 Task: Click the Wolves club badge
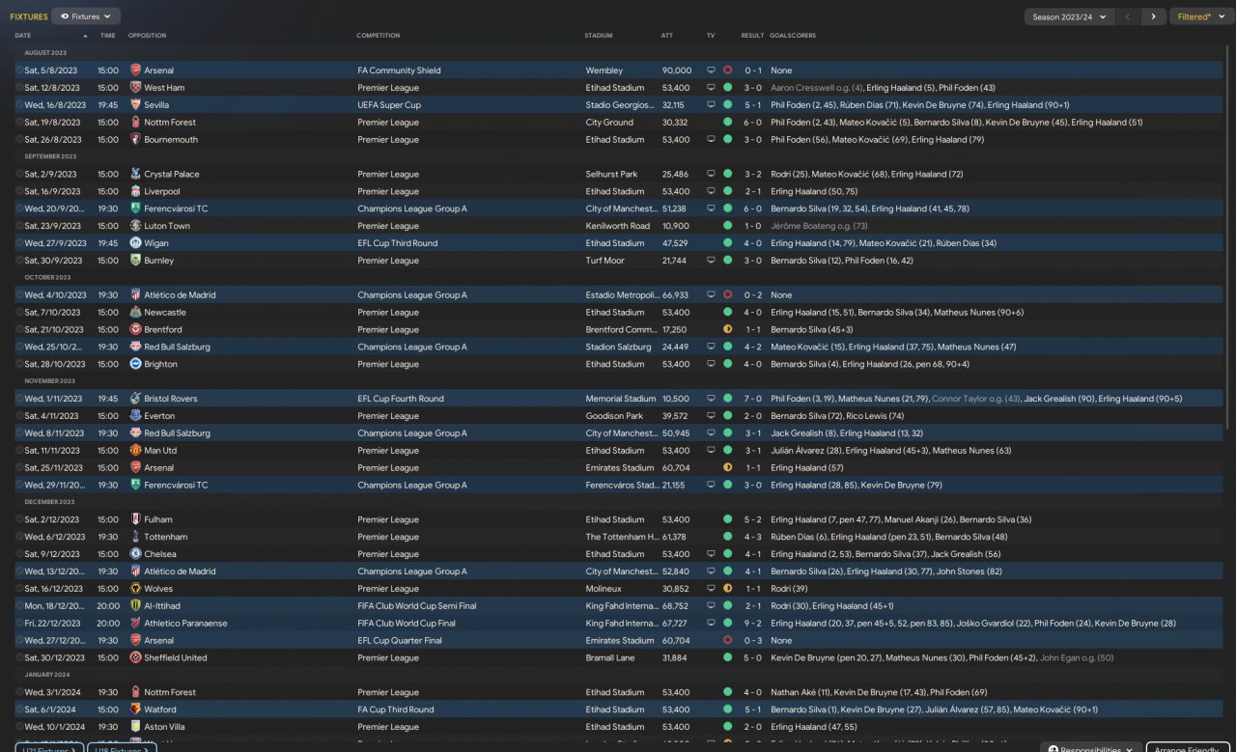[x=135, y=589]
